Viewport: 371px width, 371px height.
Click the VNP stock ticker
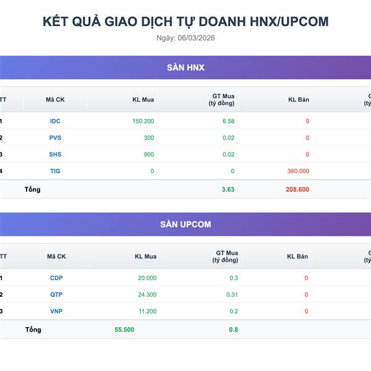pos(56,311)
